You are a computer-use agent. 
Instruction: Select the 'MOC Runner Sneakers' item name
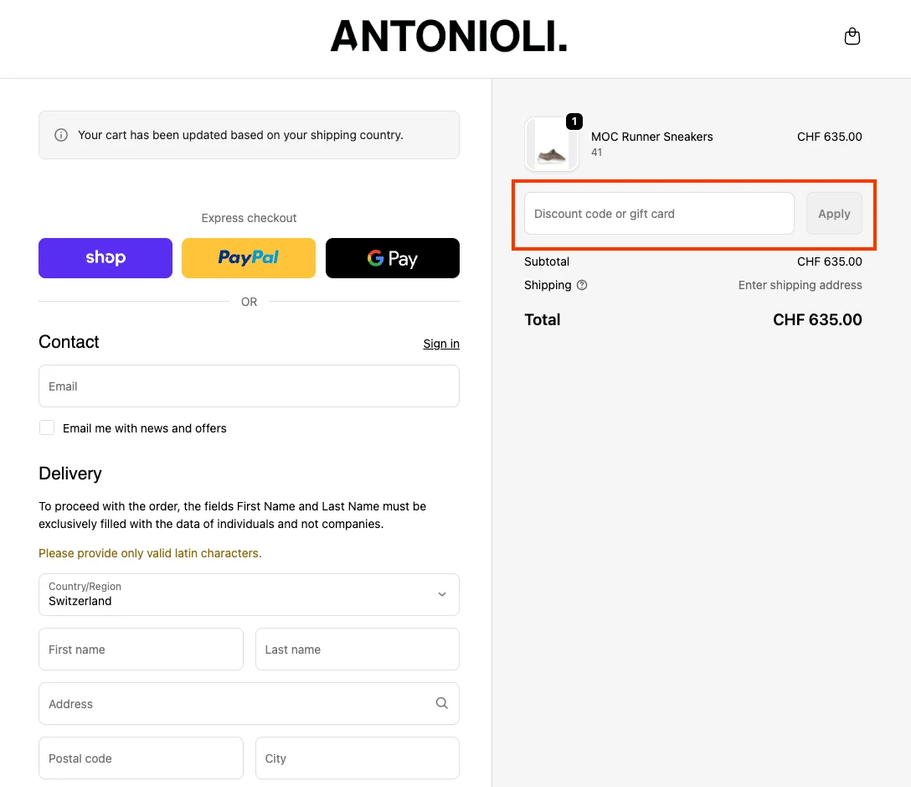pyautogui.click(x=651, y=137)
